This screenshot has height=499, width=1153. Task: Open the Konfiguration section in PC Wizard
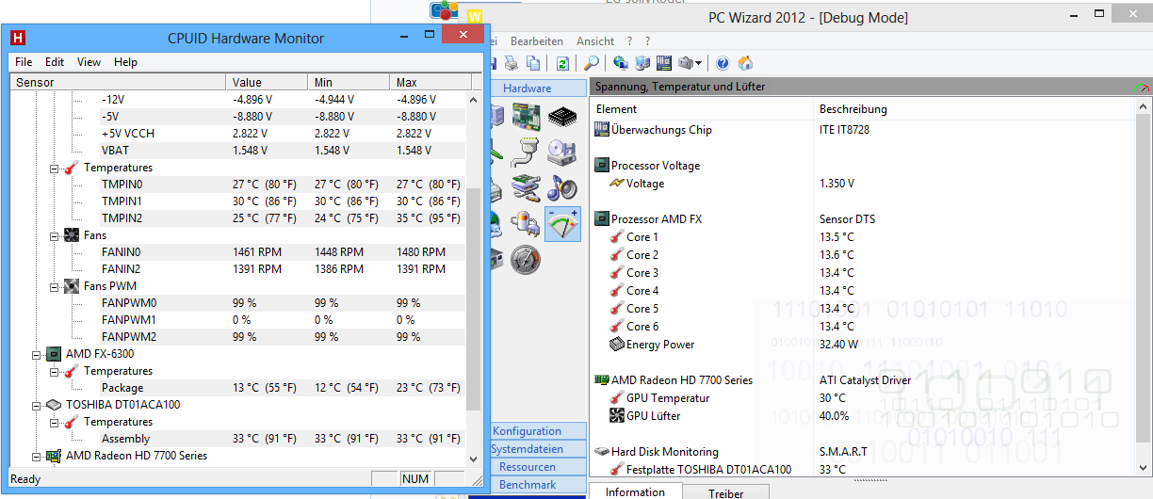537,431
